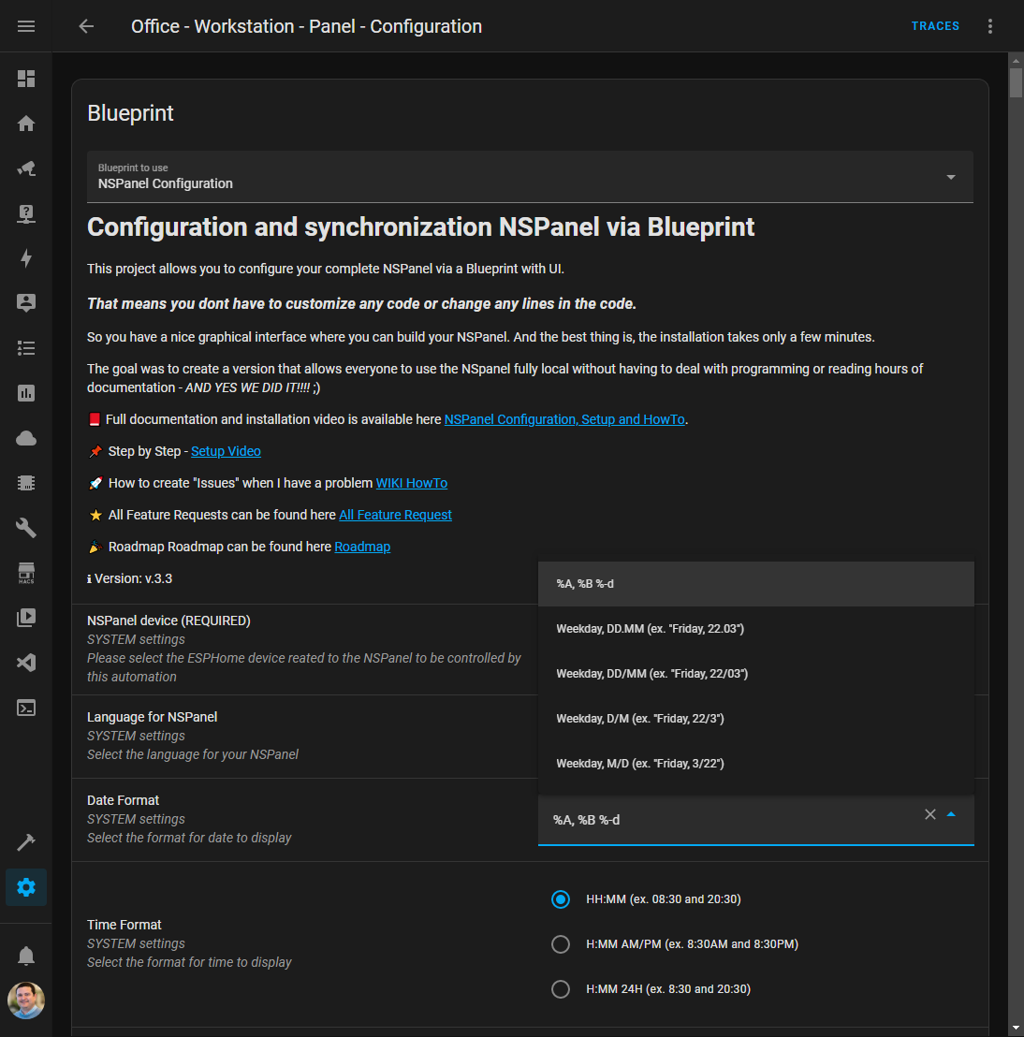Select the HH:MM time format radio button
Viewport: 1024px width, 1037px height.
(561, 898)
